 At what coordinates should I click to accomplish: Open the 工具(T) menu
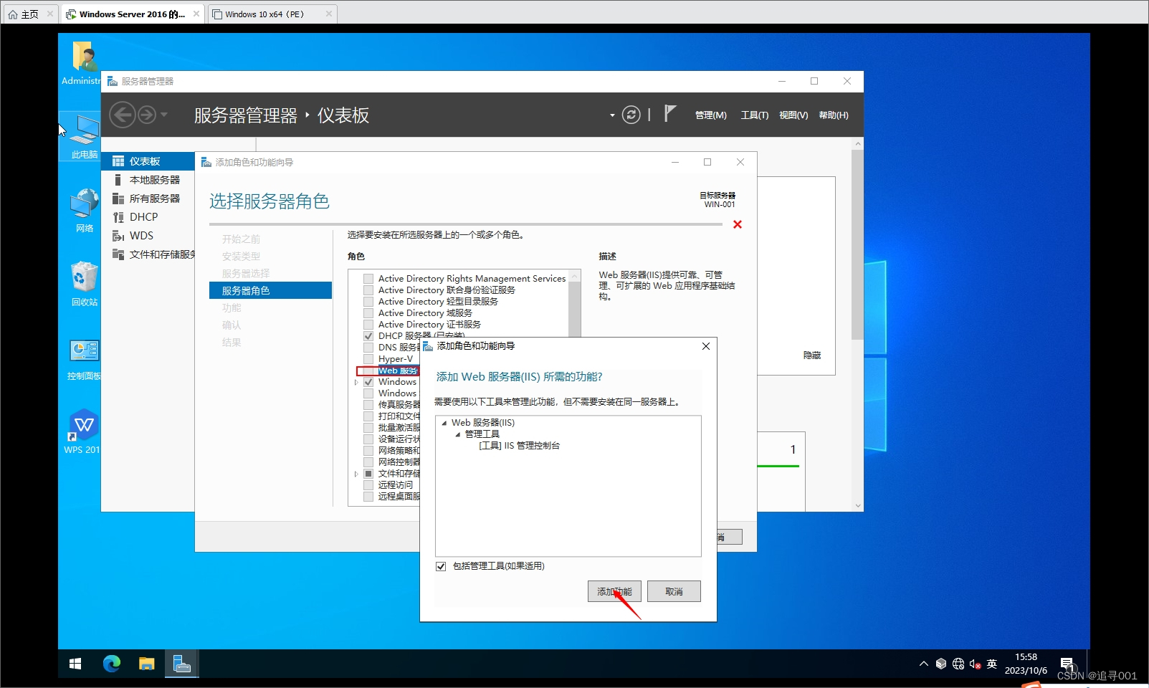(755, 115)
